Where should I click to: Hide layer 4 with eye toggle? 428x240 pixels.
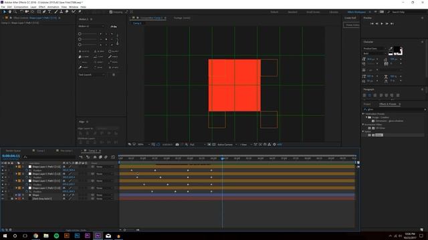point(3,188)
